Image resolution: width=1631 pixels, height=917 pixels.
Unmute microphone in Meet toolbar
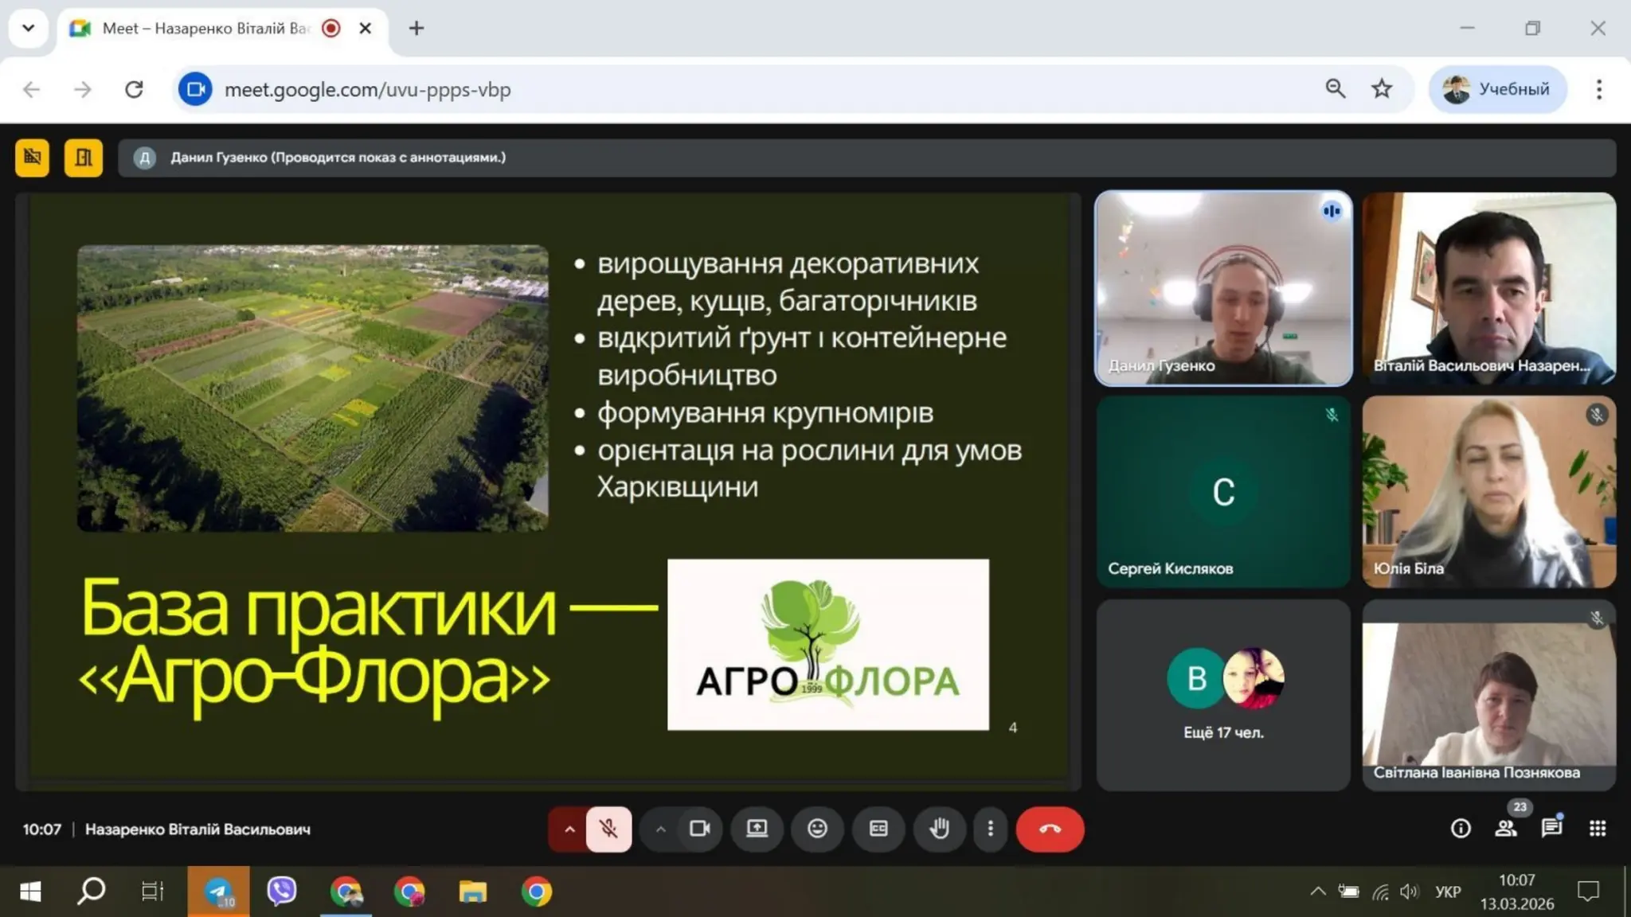tap(609, 829)
